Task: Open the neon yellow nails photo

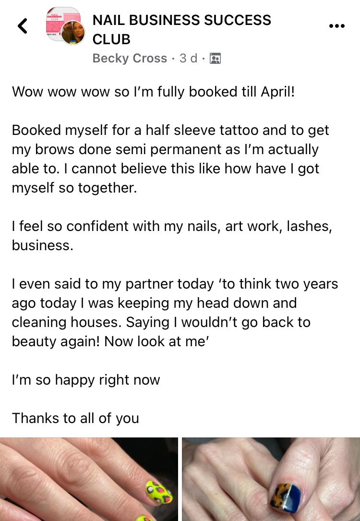Action: pos(89,479)
